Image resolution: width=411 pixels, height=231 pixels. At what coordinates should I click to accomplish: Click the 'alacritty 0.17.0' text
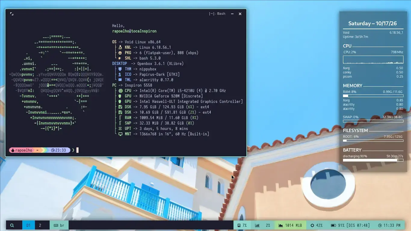[x=156, y=80]
